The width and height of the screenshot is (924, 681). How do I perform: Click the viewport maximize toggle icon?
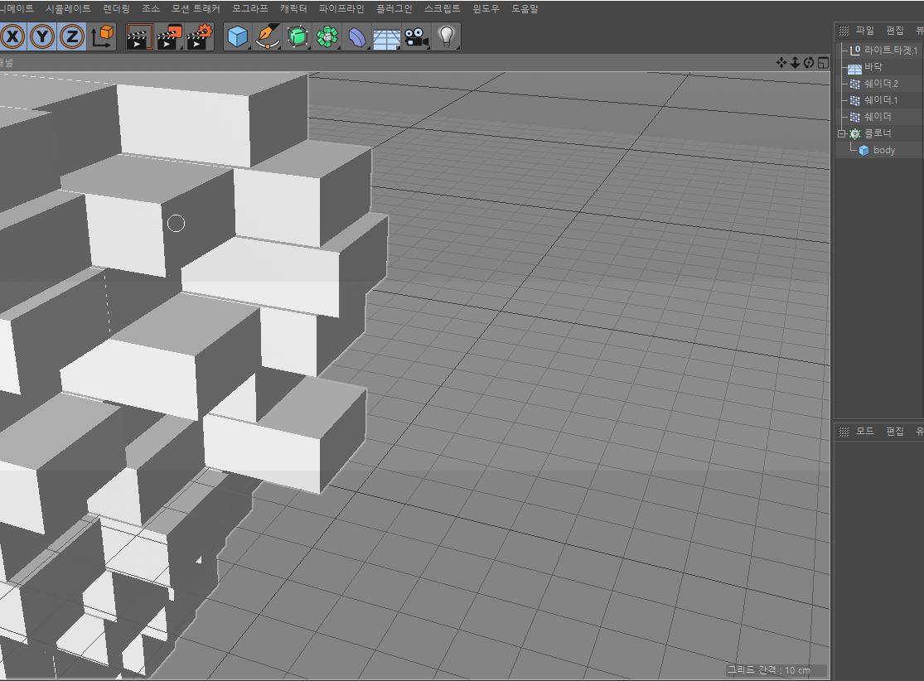click(x=822, y=63)
